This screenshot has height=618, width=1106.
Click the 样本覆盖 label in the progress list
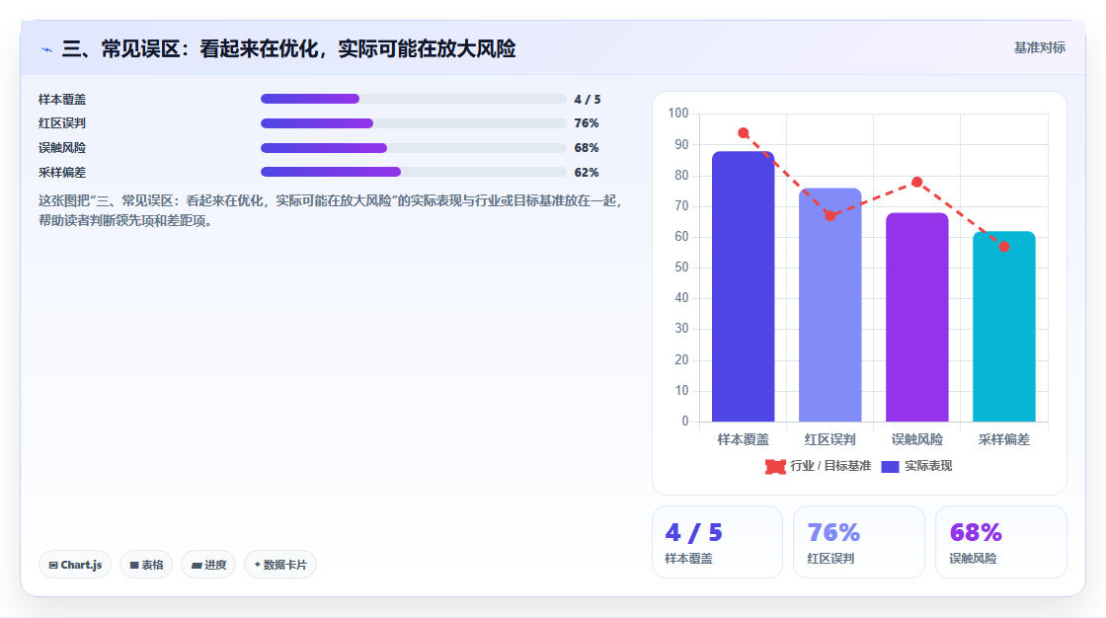pos(62,100)
